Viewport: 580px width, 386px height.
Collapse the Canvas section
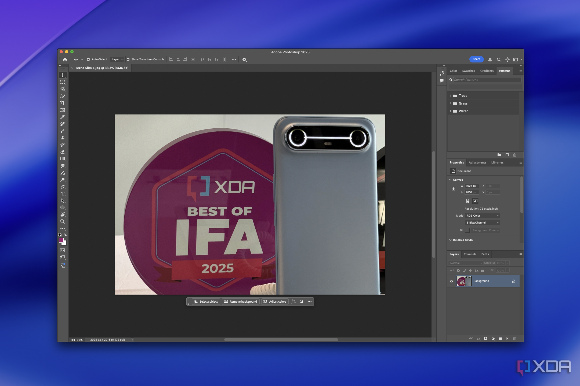pos(450,180)
